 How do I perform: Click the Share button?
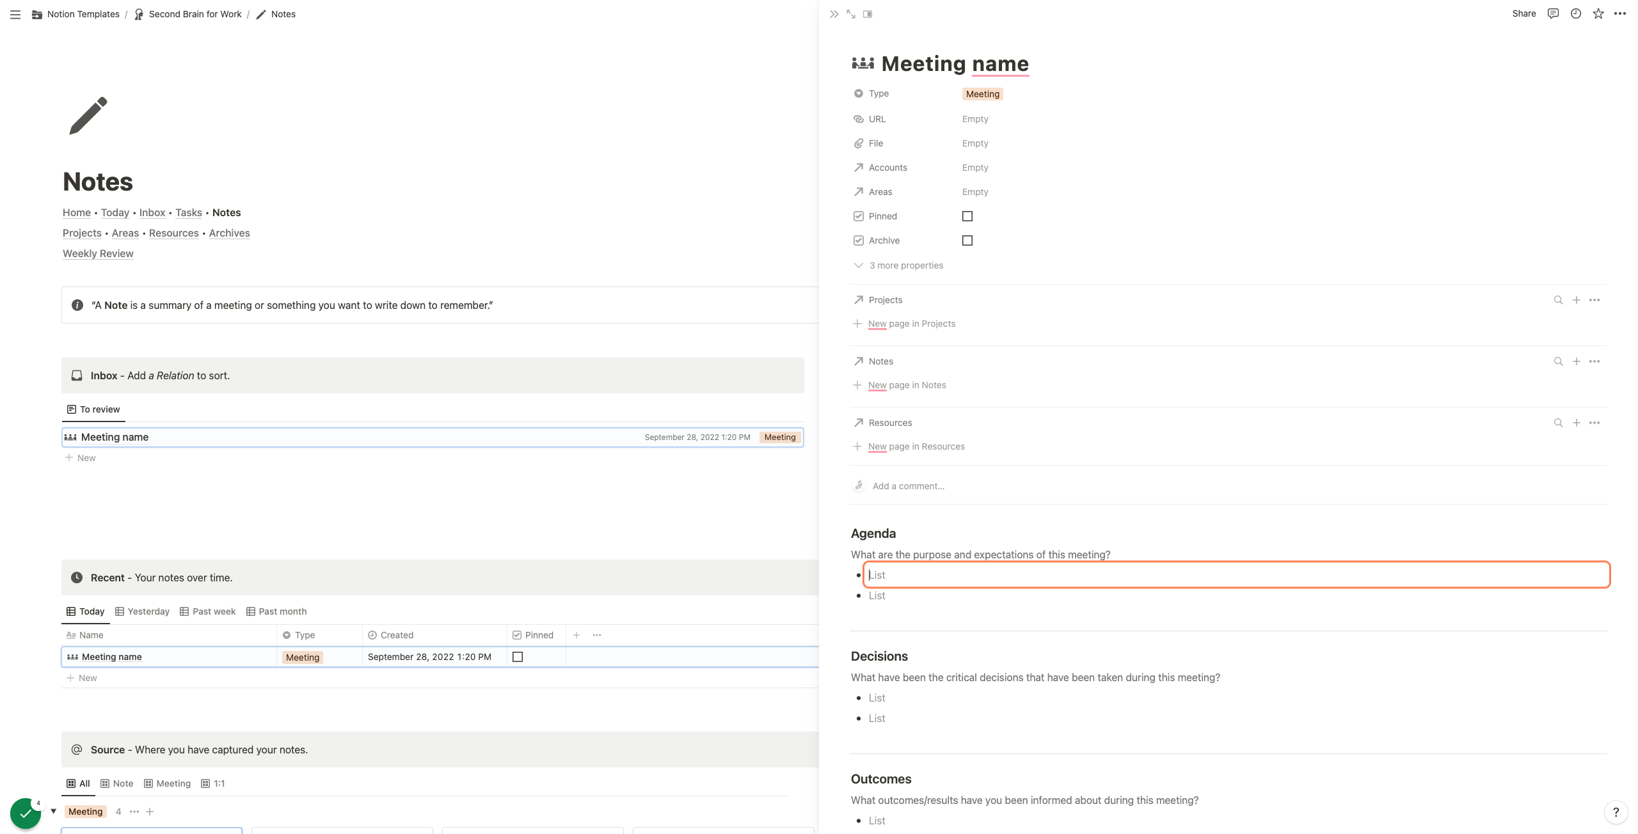(x=1523, y=13)
